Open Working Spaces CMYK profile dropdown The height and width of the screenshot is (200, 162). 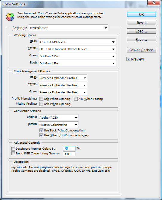coord(77,49)
